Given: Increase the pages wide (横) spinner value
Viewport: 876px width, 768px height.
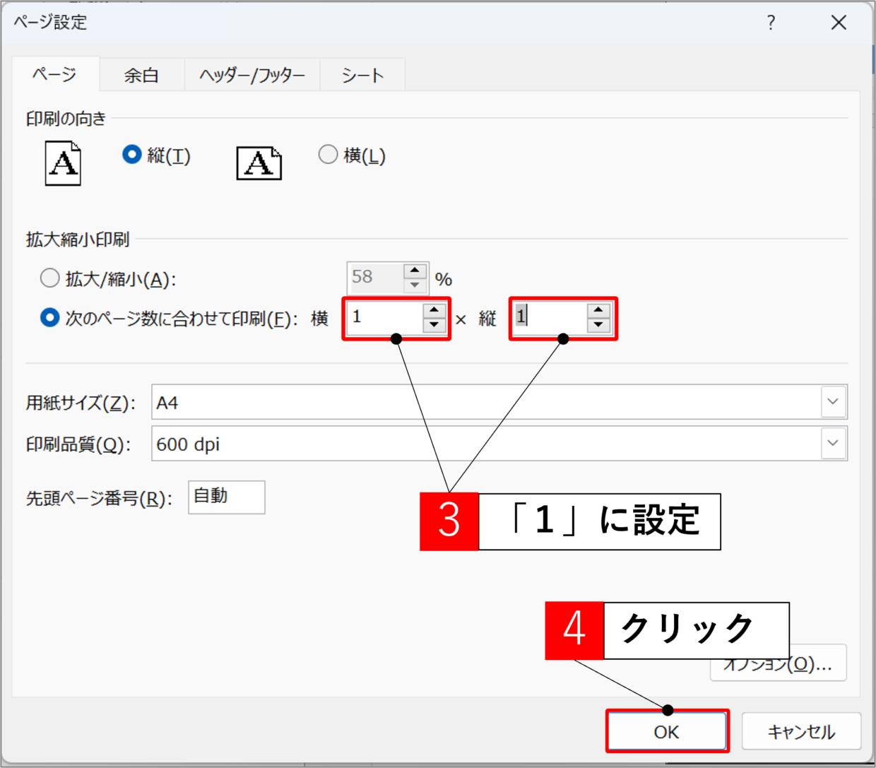Looking at the screenshot, I should pos(434,310).
